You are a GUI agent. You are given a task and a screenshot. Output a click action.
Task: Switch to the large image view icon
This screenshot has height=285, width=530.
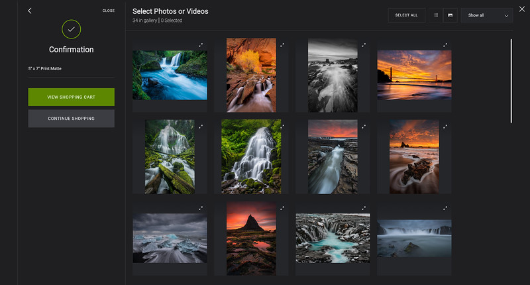coord(450,15)
